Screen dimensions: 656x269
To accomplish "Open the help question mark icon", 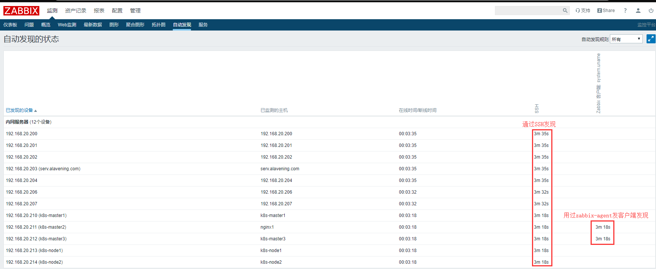I will [x=625, y=11].
